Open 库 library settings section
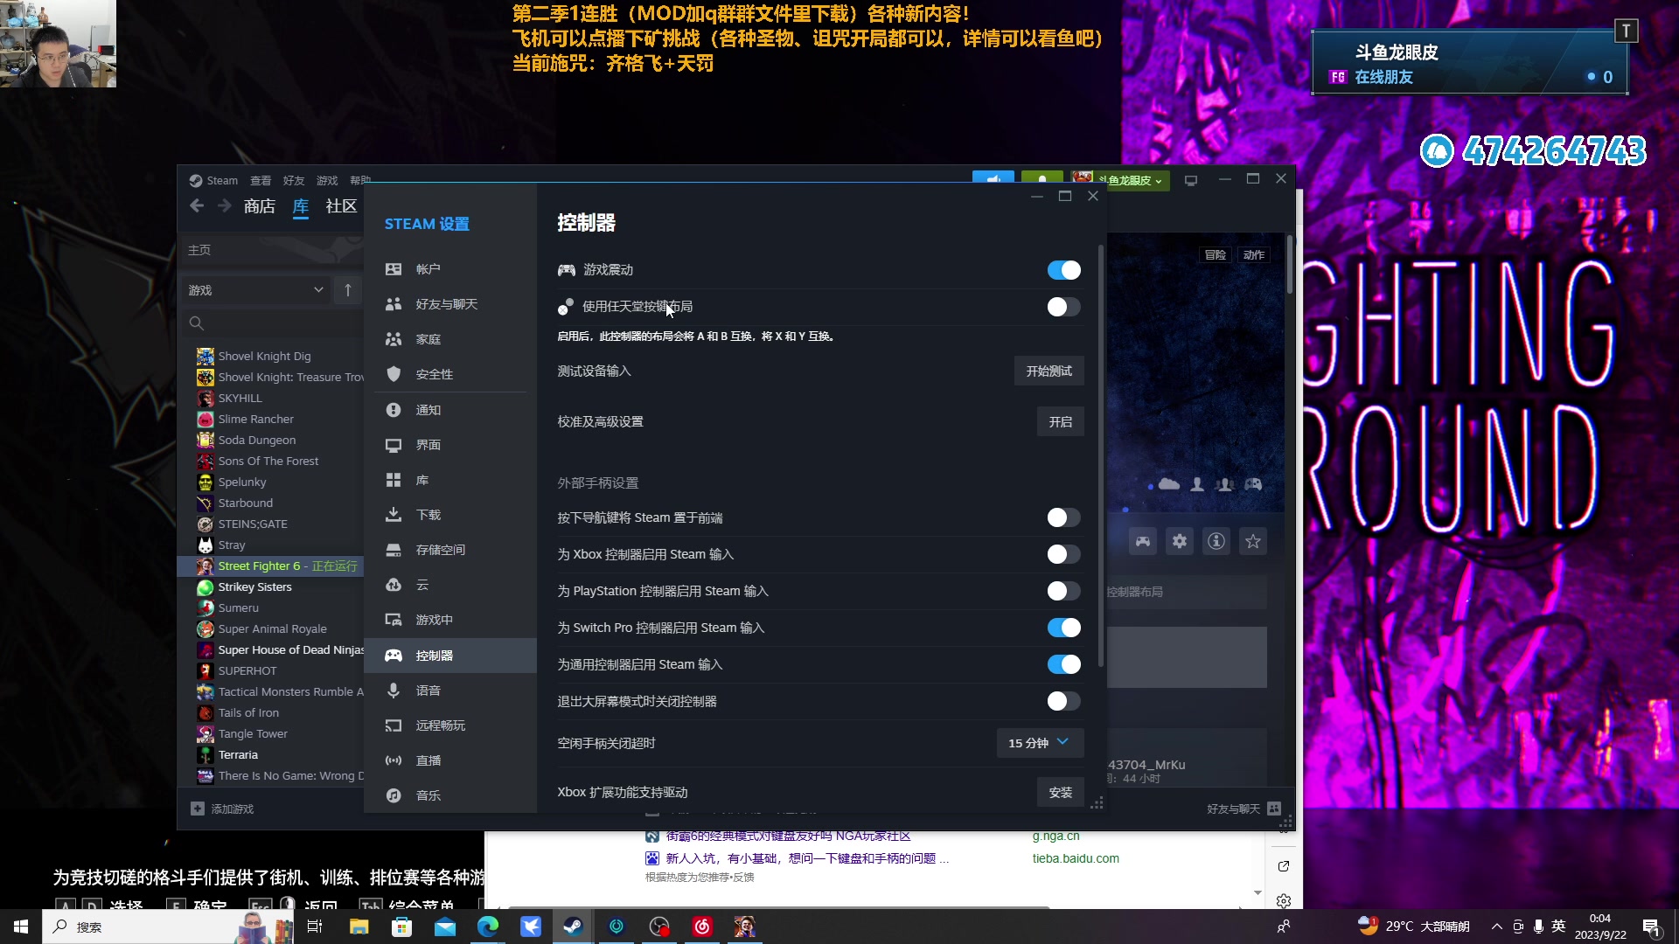1679x944 pixels. (x=449, y=480)
